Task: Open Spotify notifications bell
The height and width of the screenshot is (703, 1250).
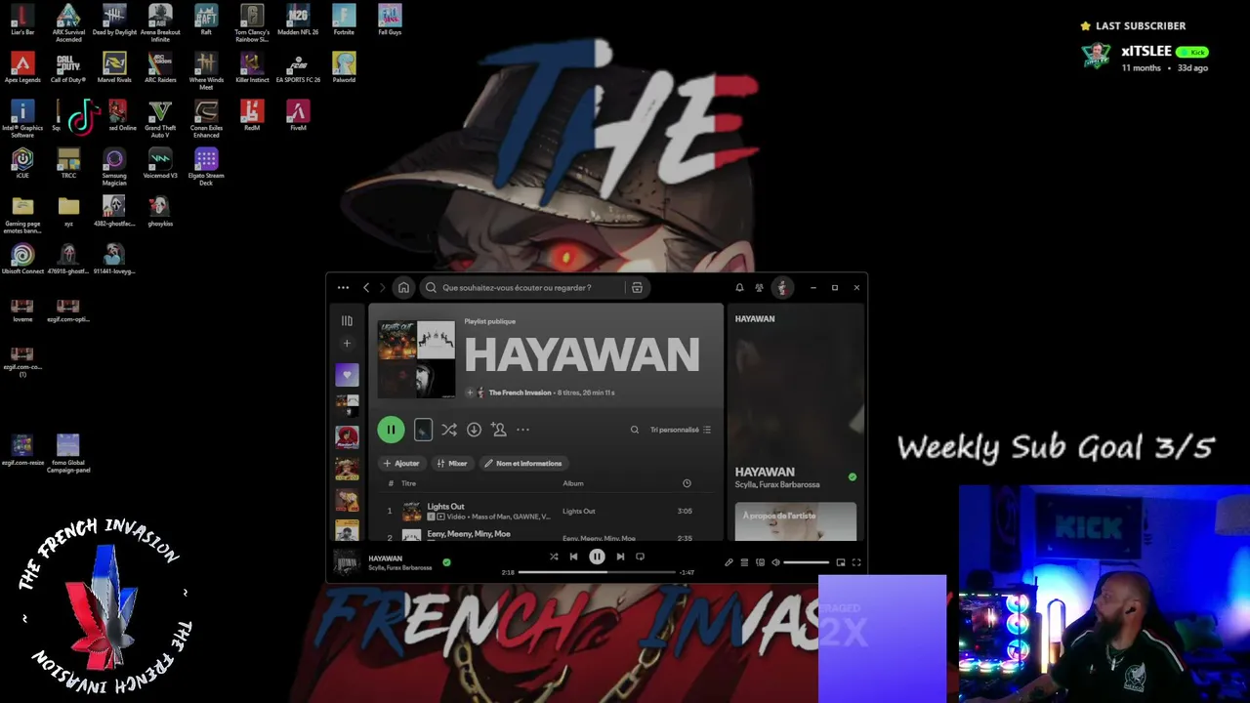Action: click(x=739, y=288)
